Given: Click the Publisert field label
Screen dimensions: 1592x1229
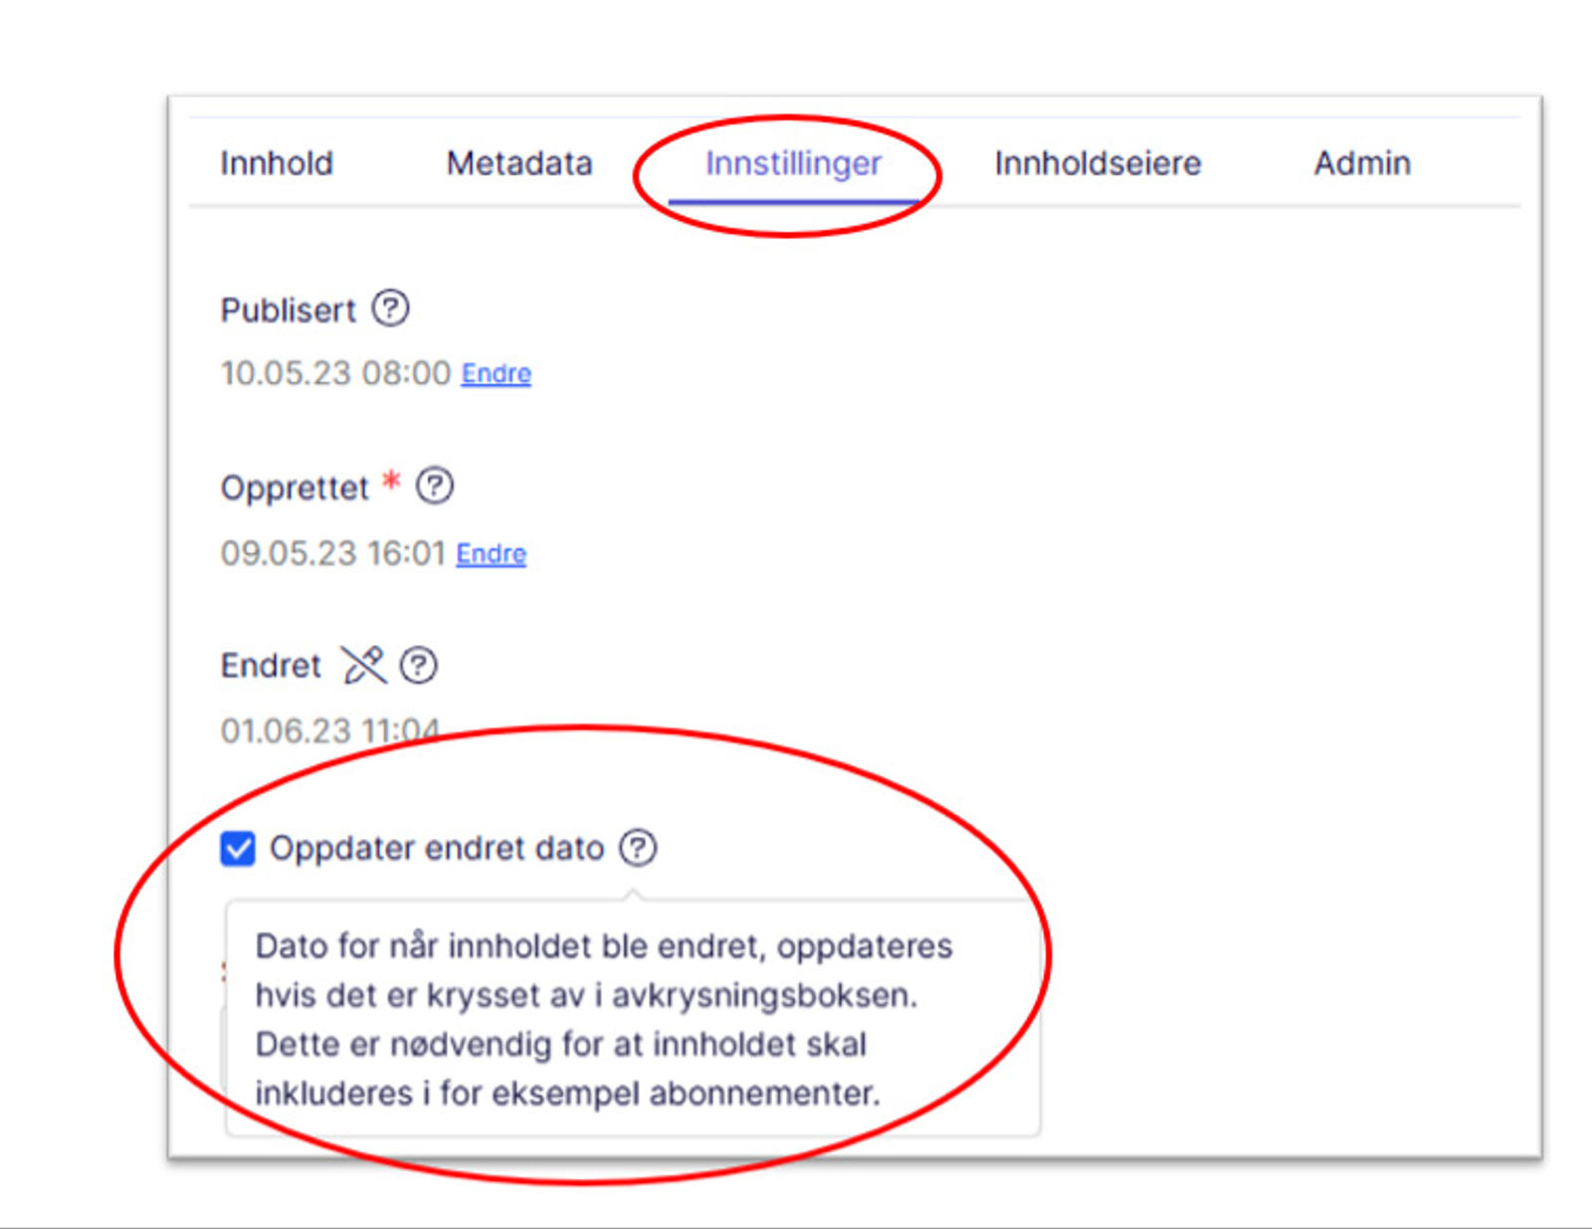Looking at the screenshot, I should click(x=288, y=310).
